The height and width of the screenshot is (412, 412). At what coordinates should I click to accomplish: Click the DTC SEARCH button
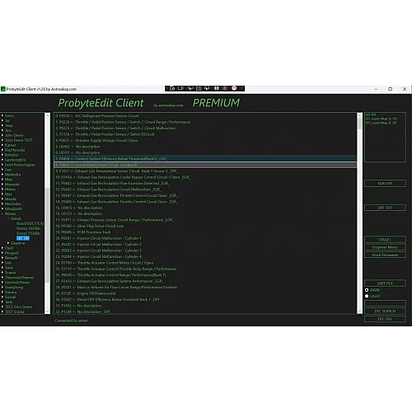pyautogui.click(x=385, y=311)
